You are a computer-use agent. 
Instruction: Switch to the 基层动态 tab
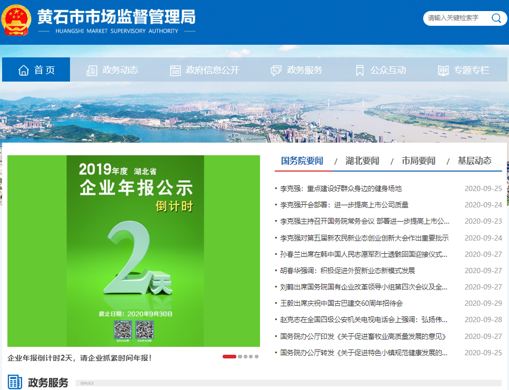475,161
